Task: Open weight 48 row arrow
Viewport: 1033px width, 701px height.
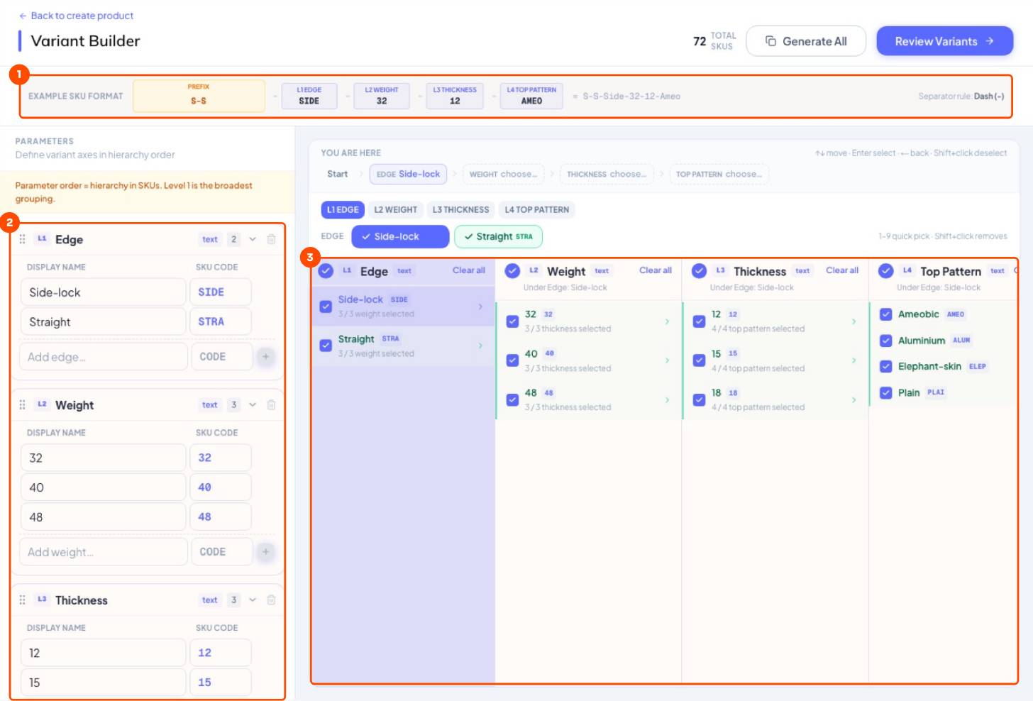Action: pos(667,399)
